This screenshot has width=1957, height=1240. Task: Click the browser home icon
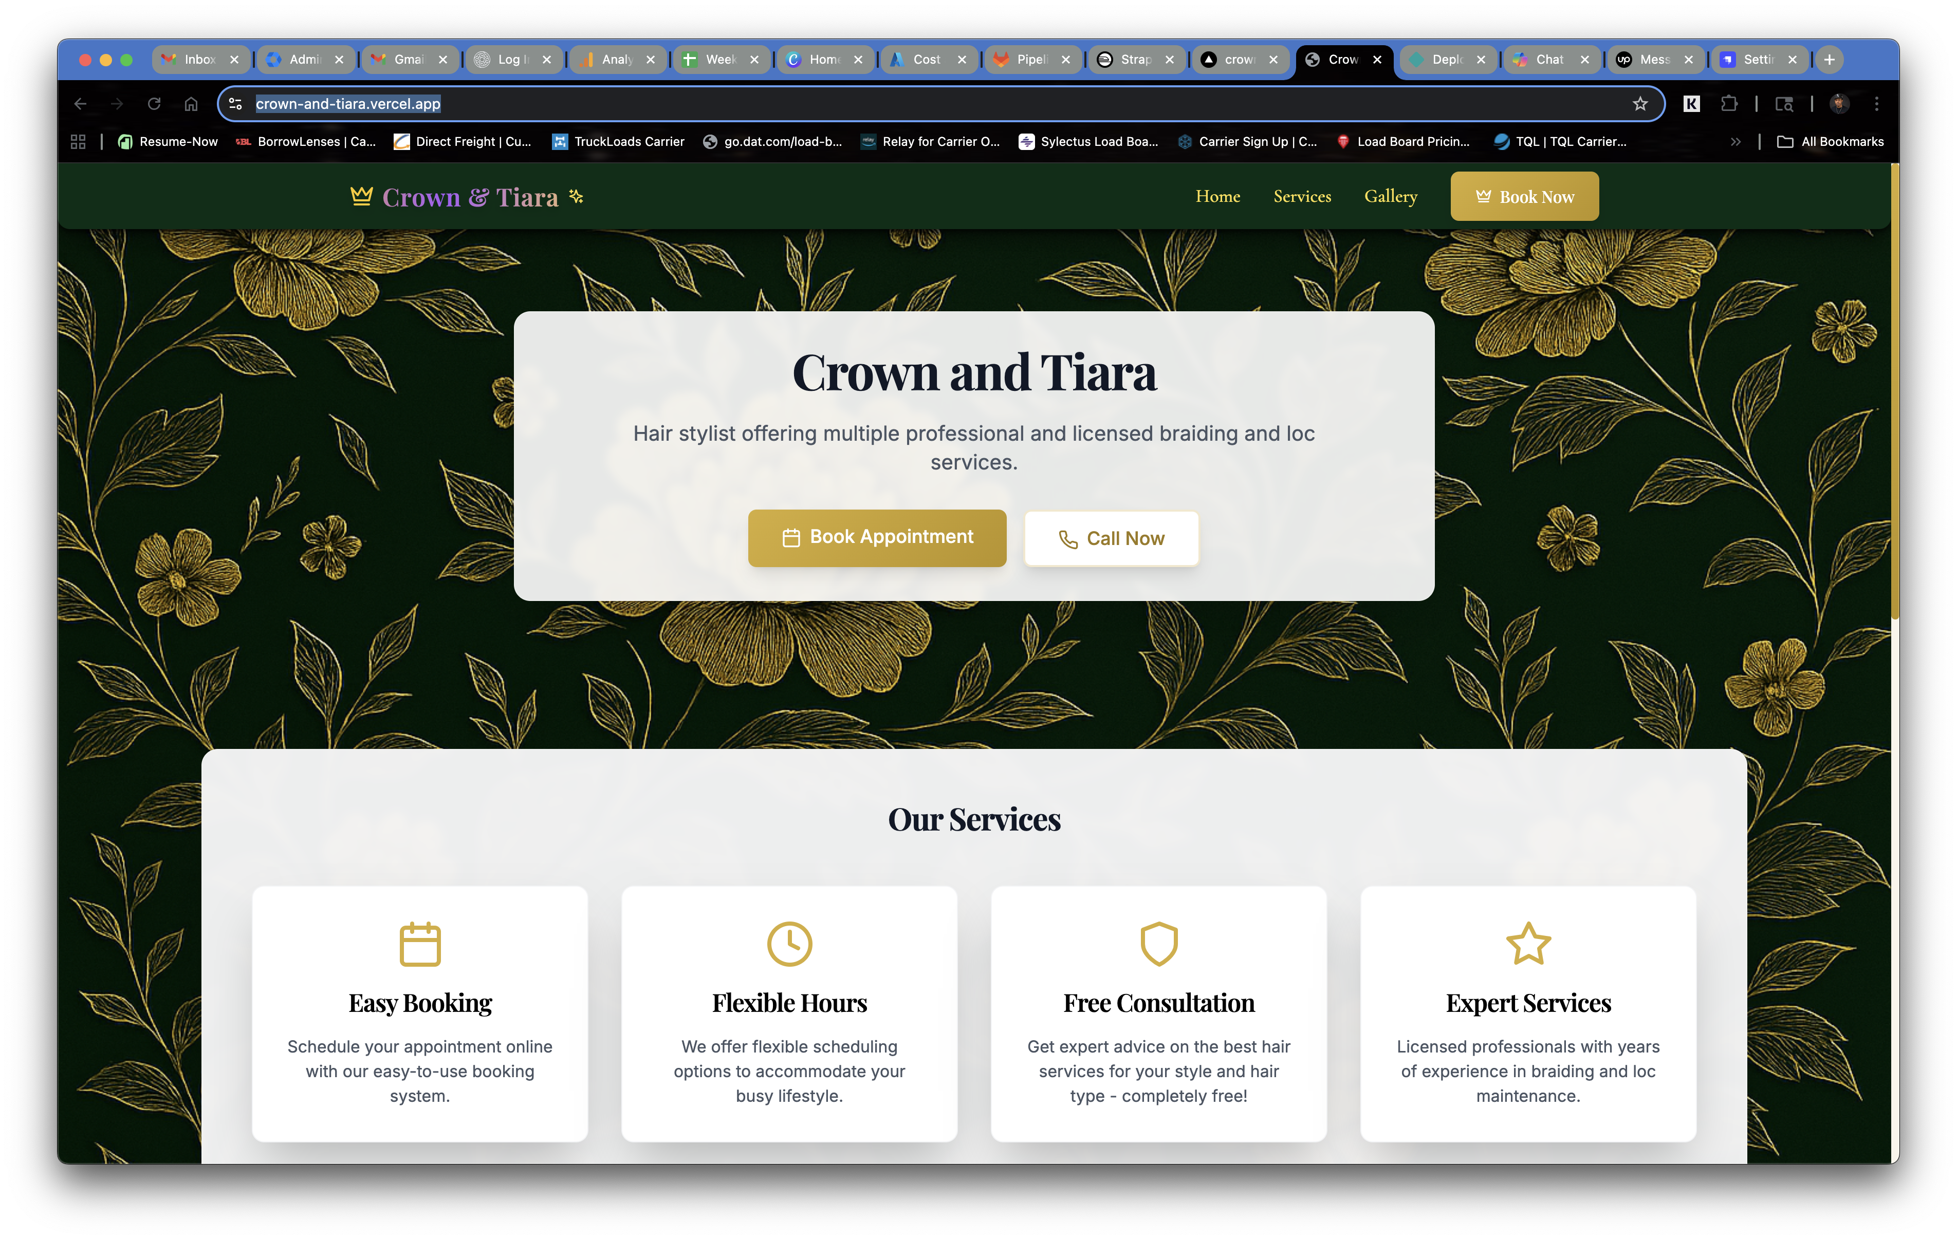coord(191,104)
